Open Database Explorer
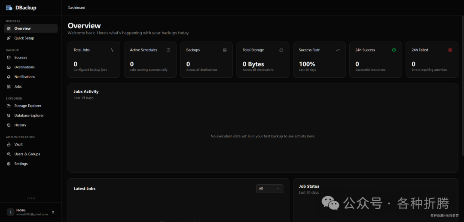 click(31, 116)
